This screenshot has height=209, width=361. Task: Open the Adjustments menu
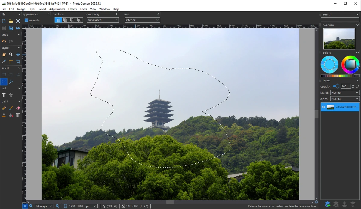tap(57, 9)
